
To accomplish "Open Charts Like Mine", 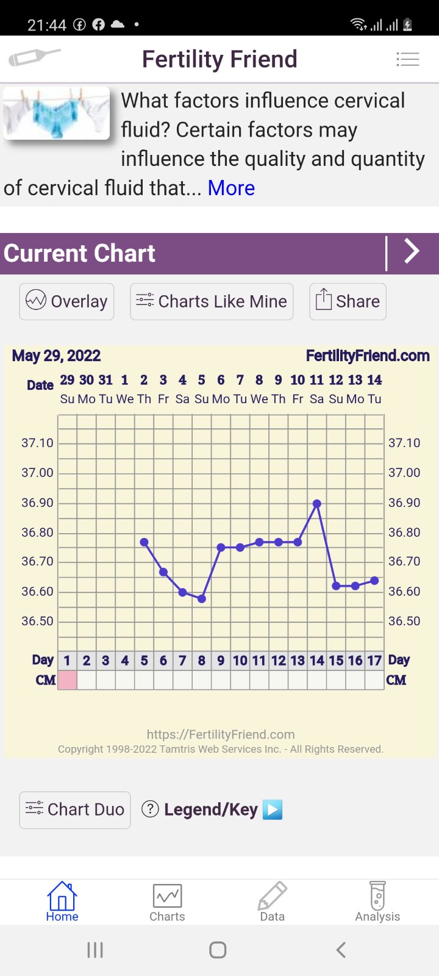I will [212, 301].
